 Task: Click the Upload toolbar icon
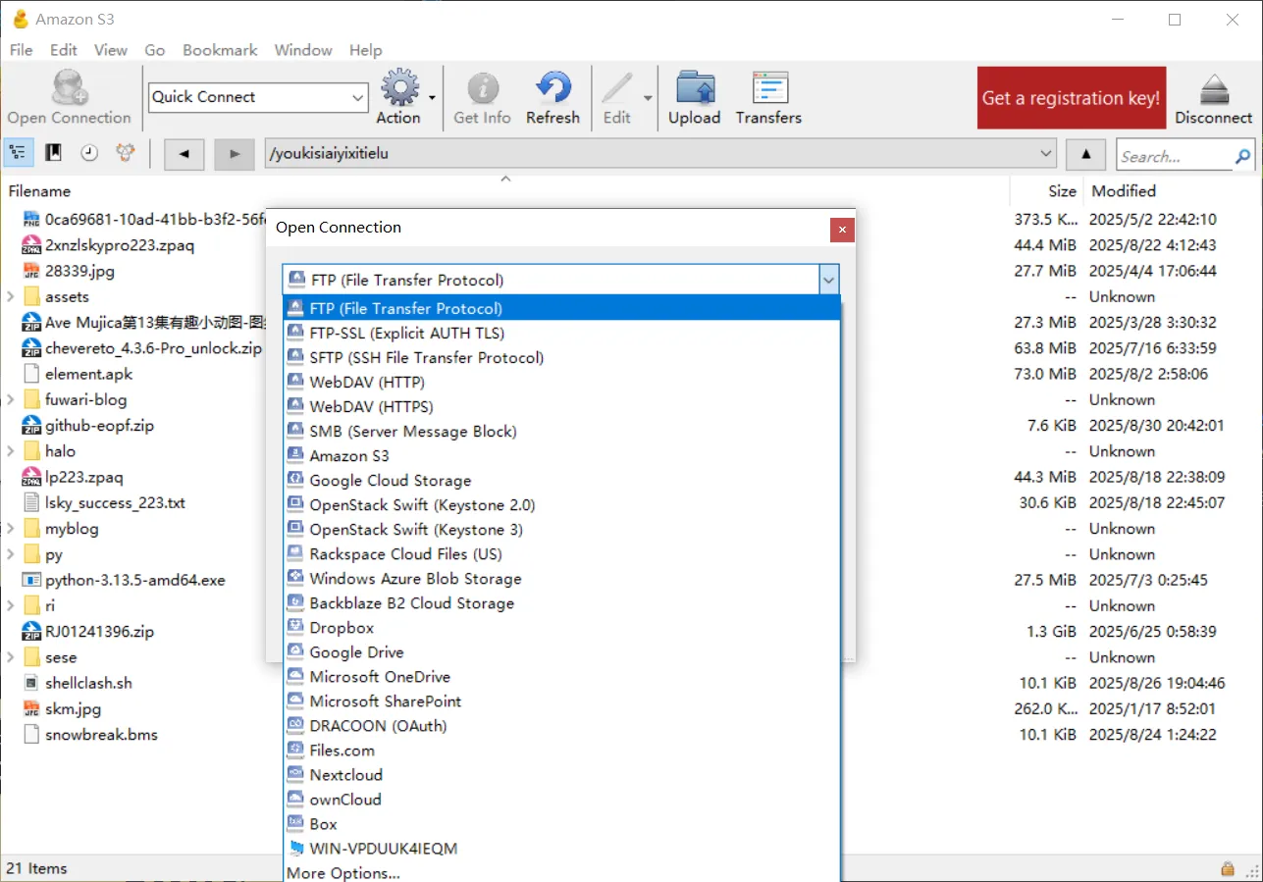coord(694,98)
